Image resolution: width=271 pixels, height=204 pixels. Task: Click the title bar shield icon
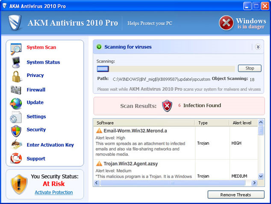point(5,6)
